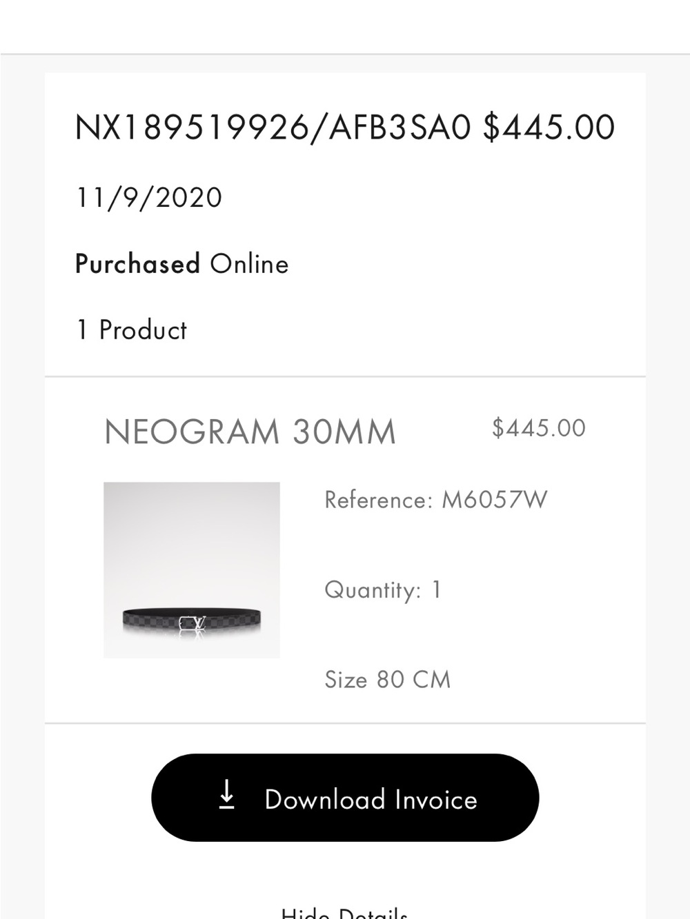
Task: Click the item price beside NEOGRAM 30MM
Action: click(538, 428)
